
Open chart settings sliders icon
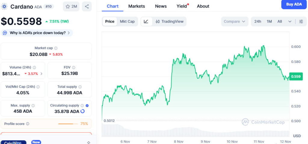pyautogui.click(x=301, y=21)
